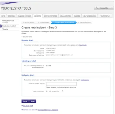Screen dimensions: 115x114
Task: Select Create new incident in sidebar
Action: [x=9, y=26]
